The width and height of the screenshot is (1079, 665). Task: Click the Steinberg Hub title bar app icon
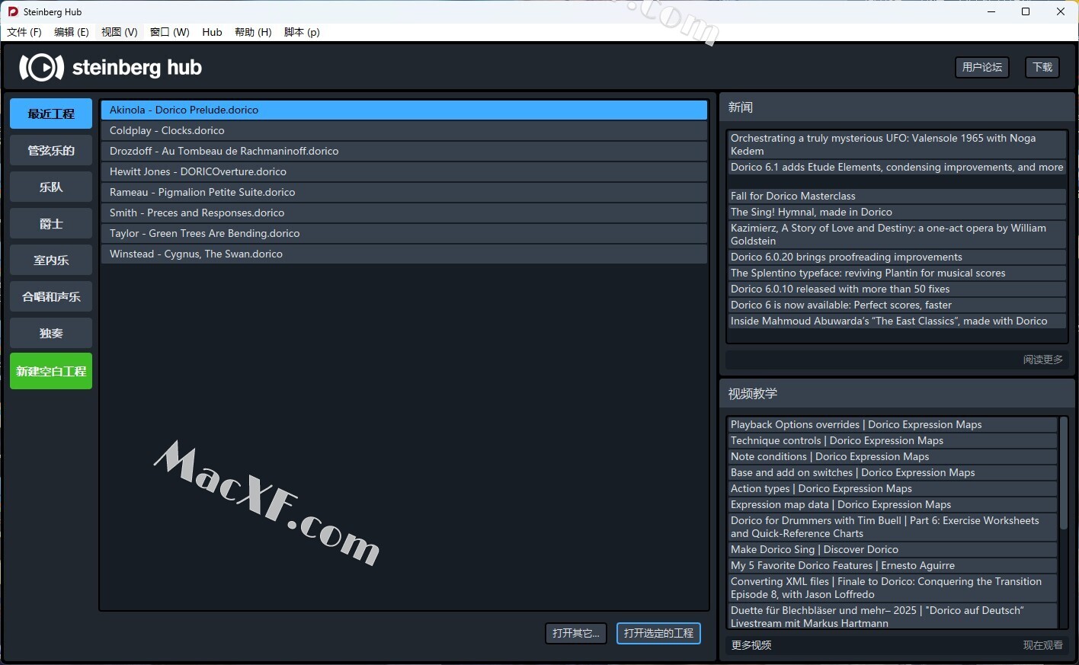pyautogui.click(x=13, y=11)
